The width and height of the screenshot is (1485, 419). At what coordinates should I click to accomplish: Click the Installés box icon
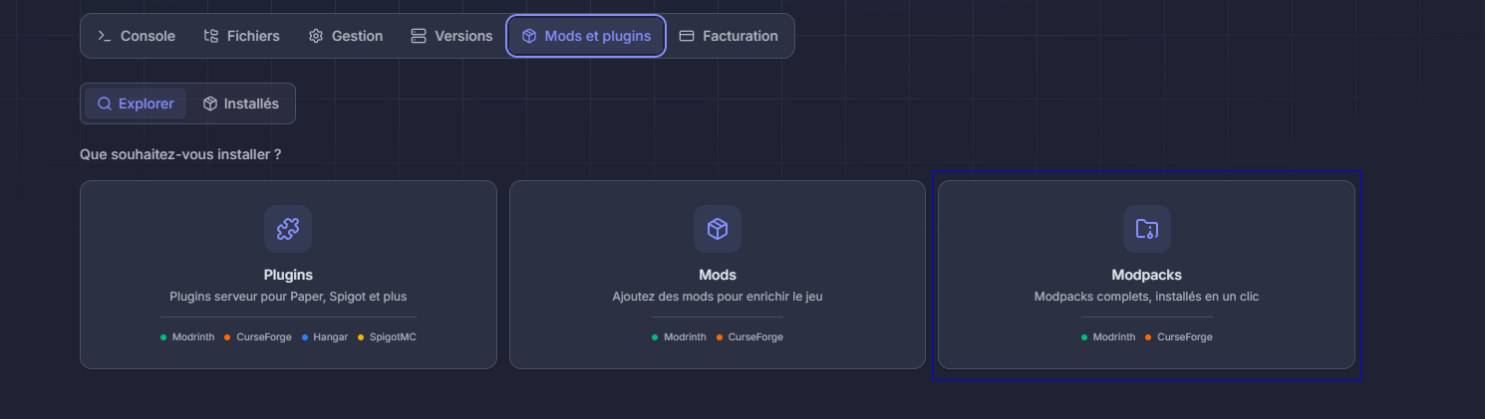210,104
